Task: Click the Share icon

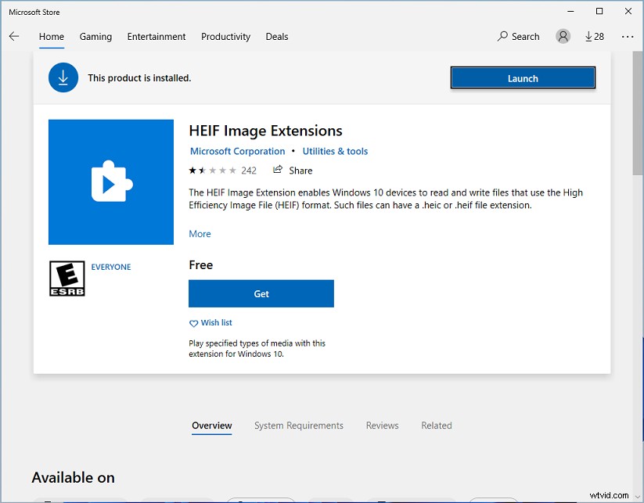Action: coord(279,170)
